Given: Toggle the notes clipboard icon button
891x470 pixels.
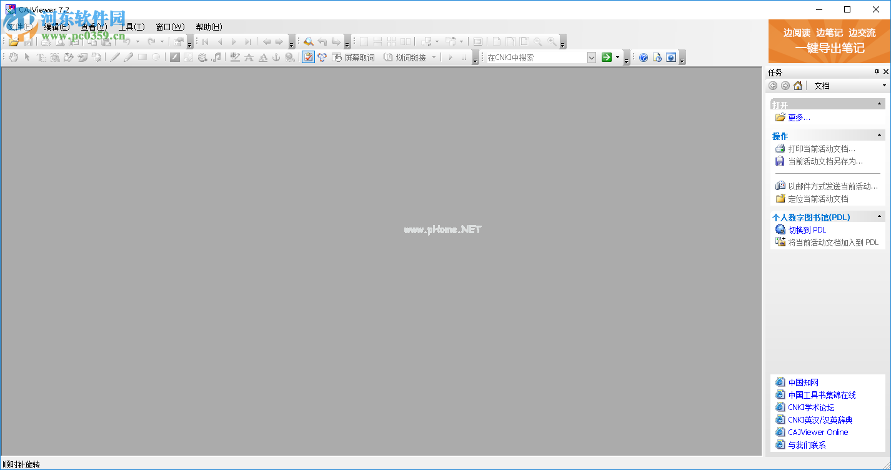Looking at the screenshot, I should [x=308, y=57].
